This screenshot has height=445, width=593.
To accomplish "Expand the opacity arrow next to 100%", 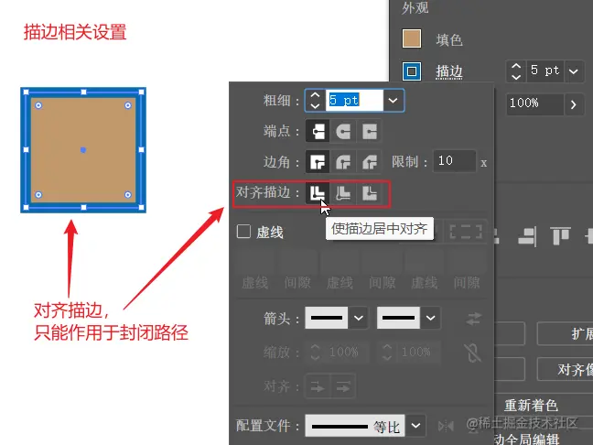I will tap(574, 104).
